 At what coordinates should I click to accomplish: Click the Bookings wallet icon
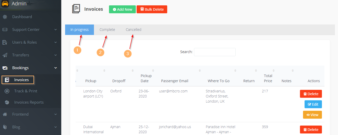pyautogui.click(x=5, y=68)
